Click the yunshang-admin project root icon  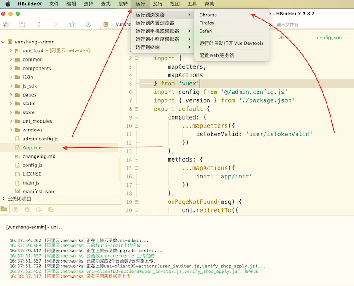click(10, 42)
